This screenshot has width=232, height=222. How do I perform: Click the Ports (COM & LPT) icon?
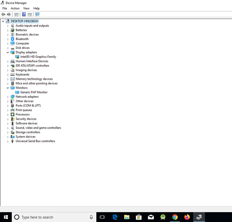(12, 106)
